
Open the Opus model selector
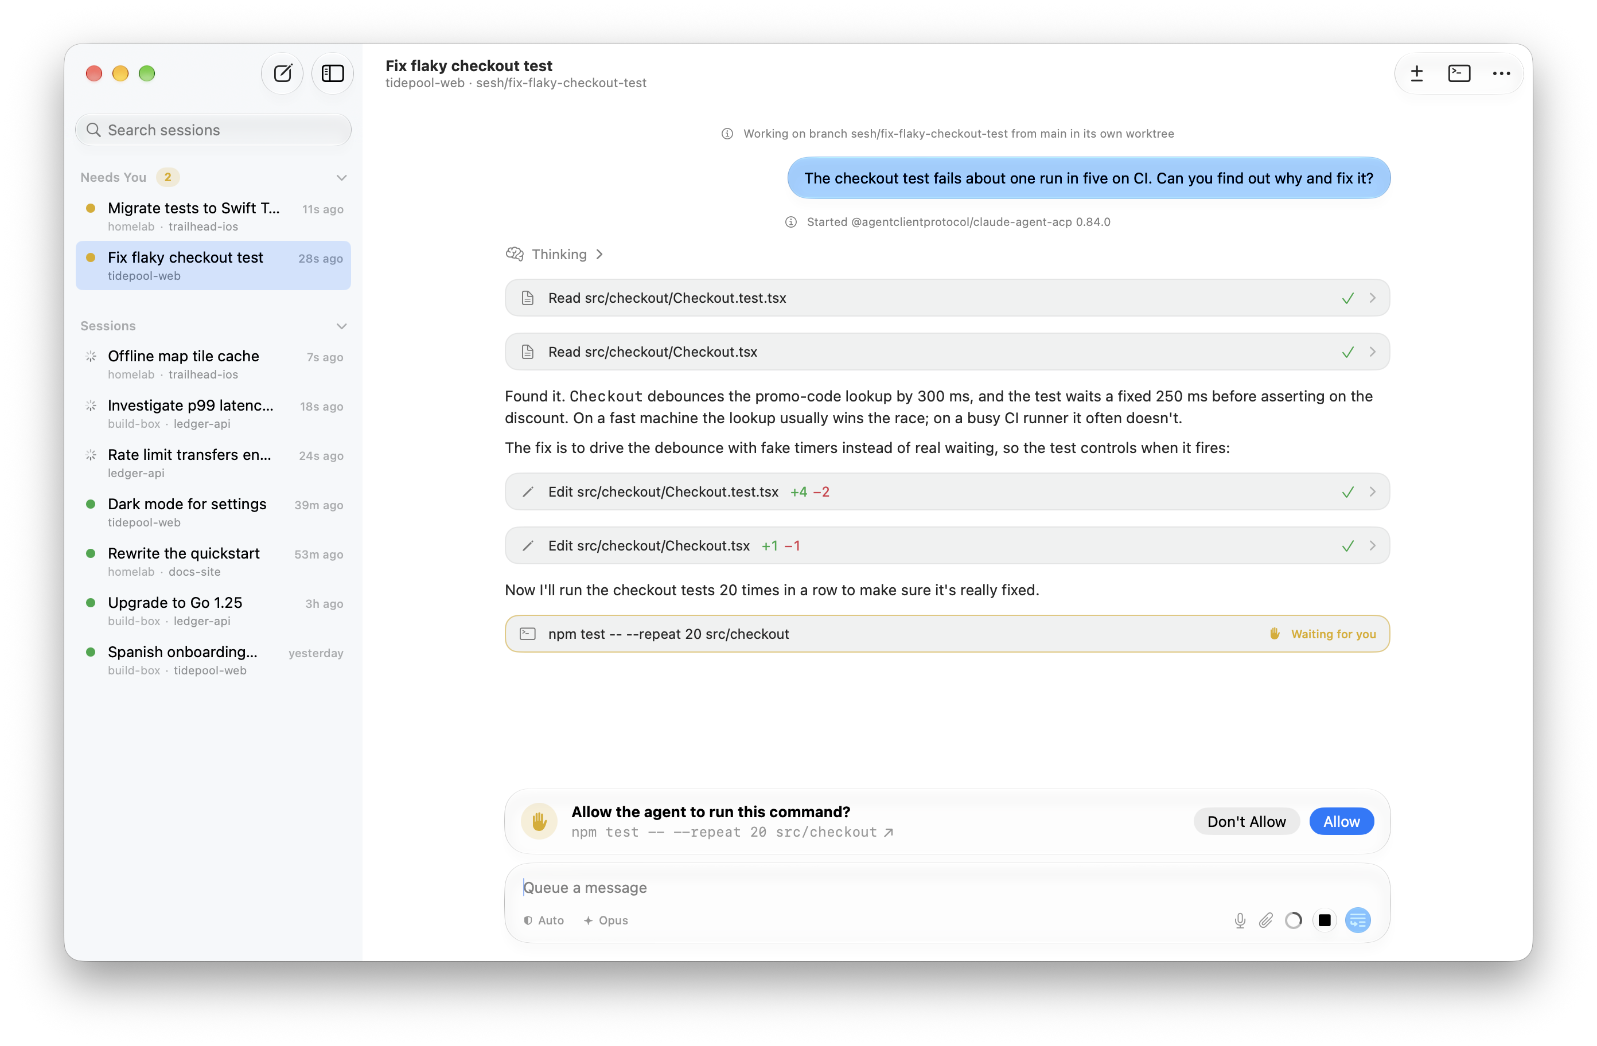tap(605, 920)
